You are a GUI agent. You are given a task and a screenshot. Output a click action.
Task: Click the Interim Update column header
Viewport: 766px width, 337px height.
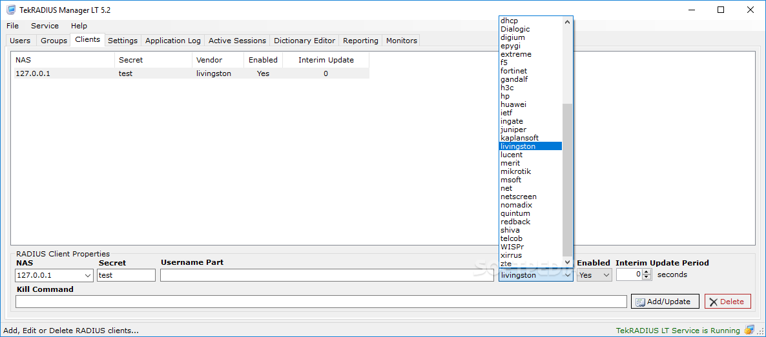326,60
